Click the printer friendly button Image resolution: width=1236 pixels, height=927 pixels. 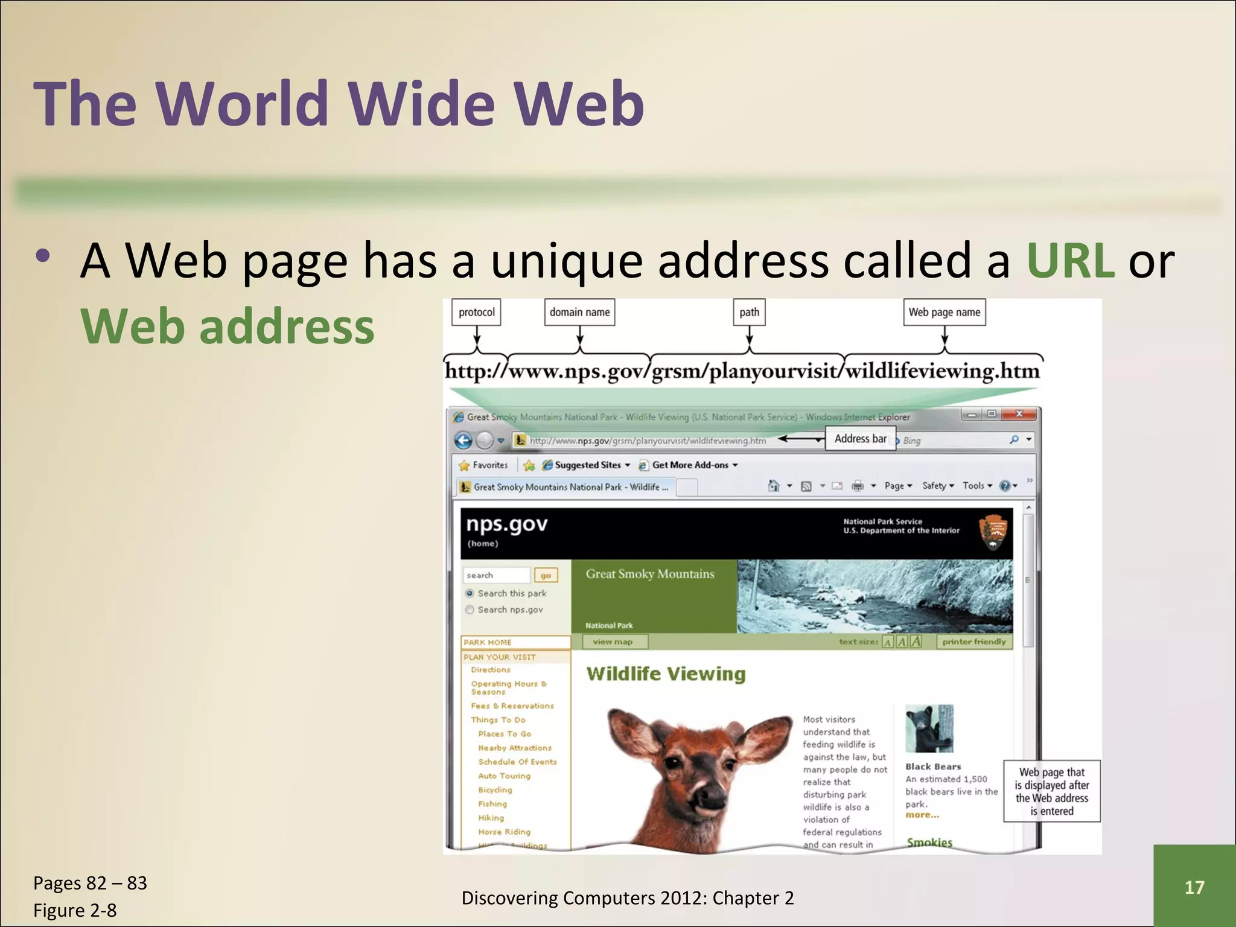pos(974,642)
